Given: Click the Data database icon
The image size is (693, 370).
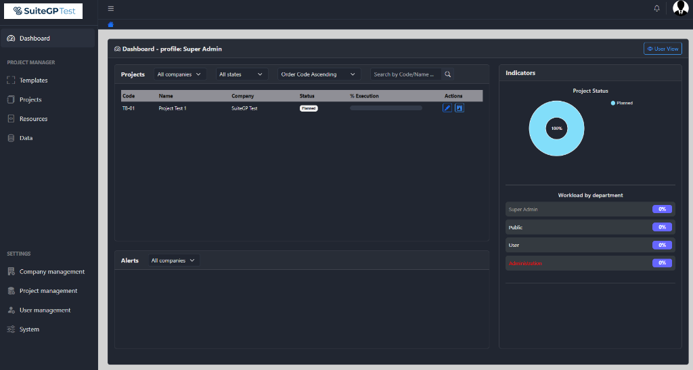Looking at the screenshot, I should click(11, 138).
